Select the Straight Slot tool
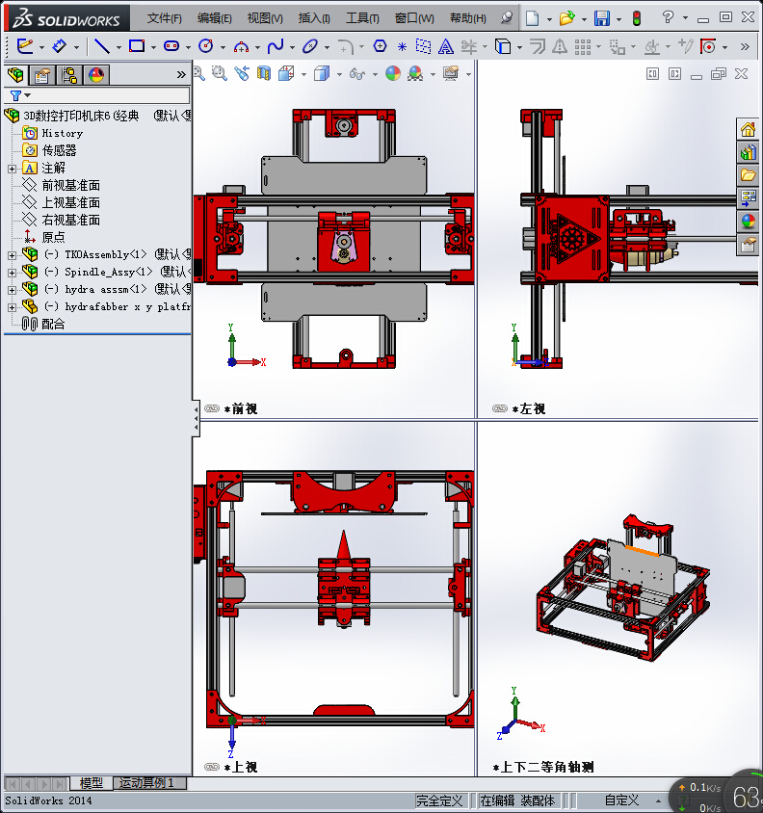 pyautogui.click(x=171, y=46)
